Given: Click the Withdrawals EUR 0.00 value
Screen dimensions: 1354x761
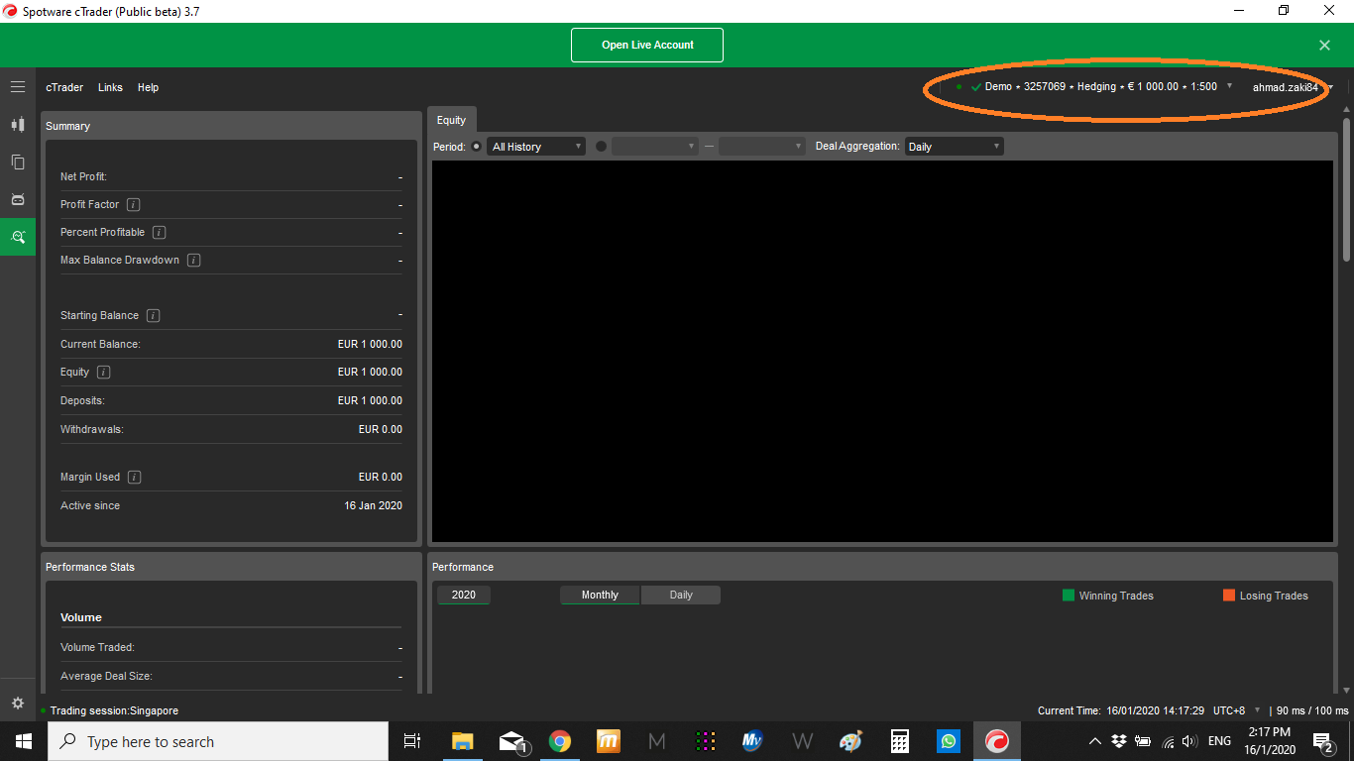Looking at the screenshot, I should (x=381, y=429).
